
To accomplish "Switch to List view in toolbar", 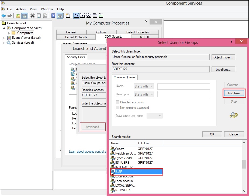I will click(88, 16).
